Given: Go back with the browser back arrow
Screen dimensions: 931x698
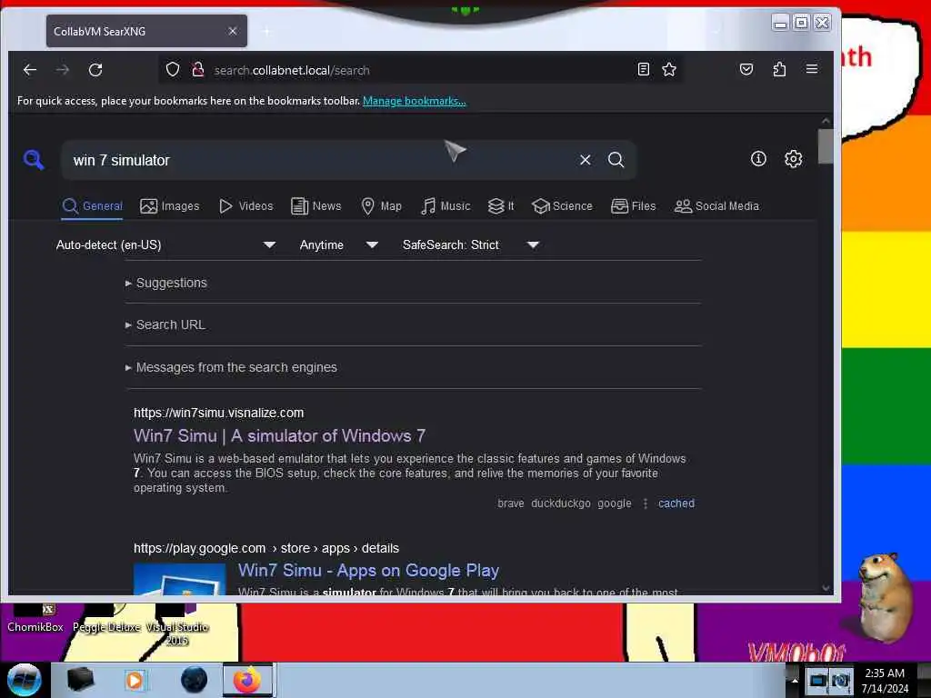Looking at the screenshot, I should (30, 70).
